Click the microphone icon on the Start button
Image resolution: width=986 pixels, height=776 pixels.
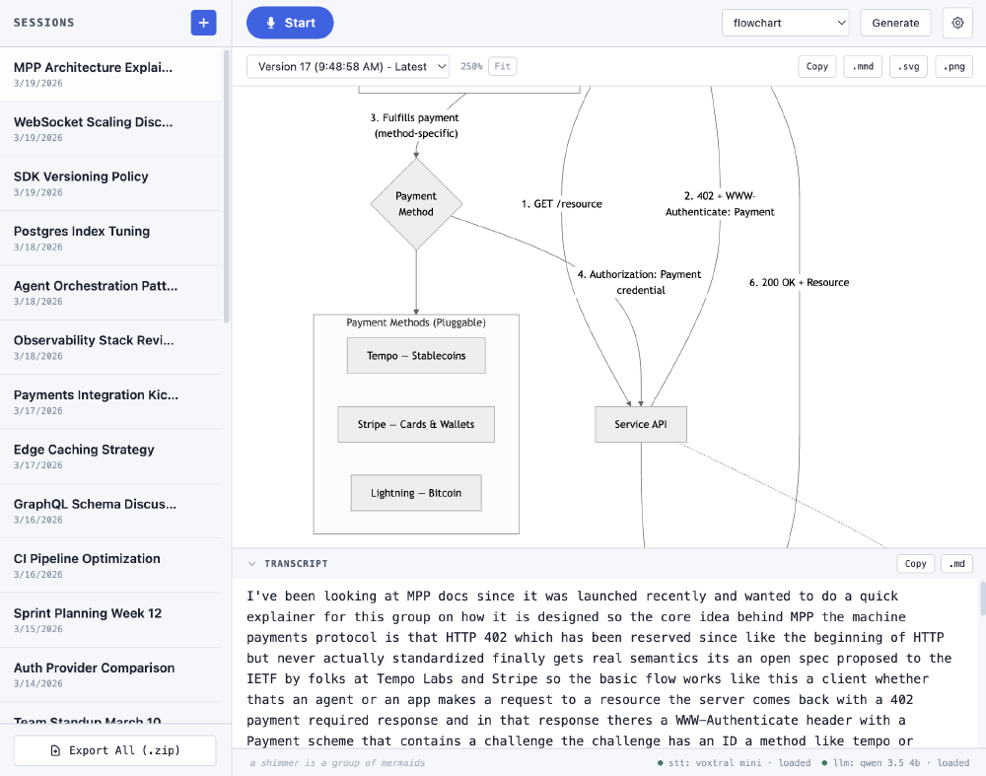pyautogui.click(x=271, y=22)
